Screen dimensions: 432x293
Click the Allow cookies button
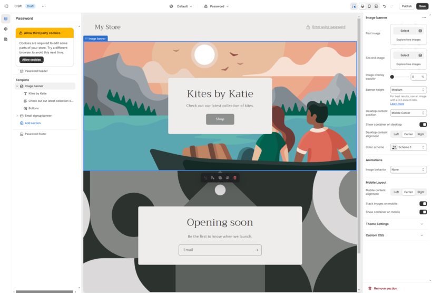32,60
